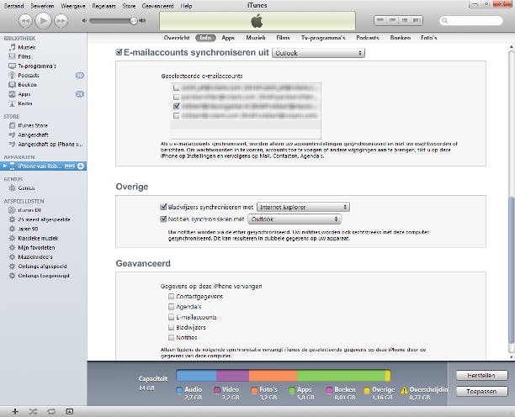Click the Toepassen button
The width and height of the screenshot is (515, 417).
(481, 391)
